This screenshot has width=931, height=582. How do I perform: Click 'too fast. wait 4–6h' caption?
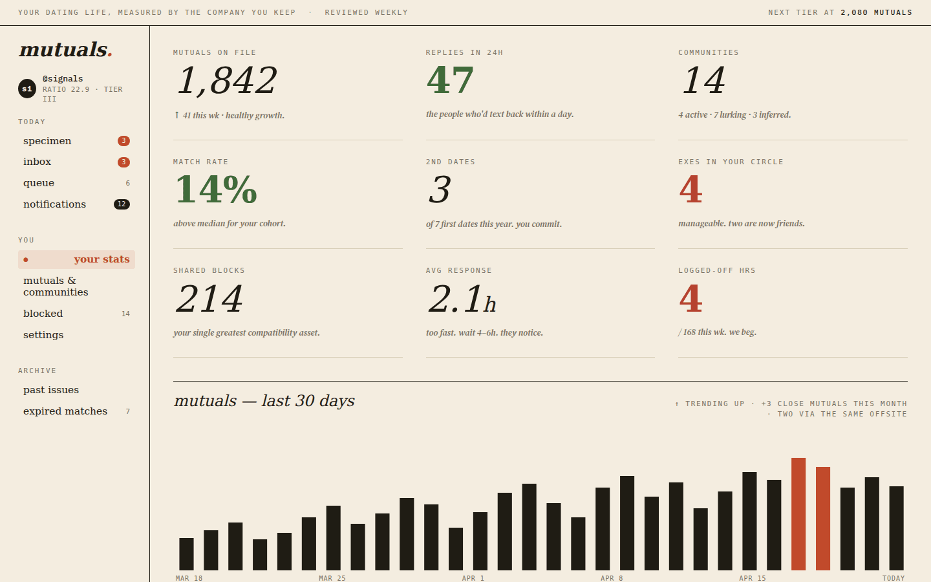click(x=484, y=332)
